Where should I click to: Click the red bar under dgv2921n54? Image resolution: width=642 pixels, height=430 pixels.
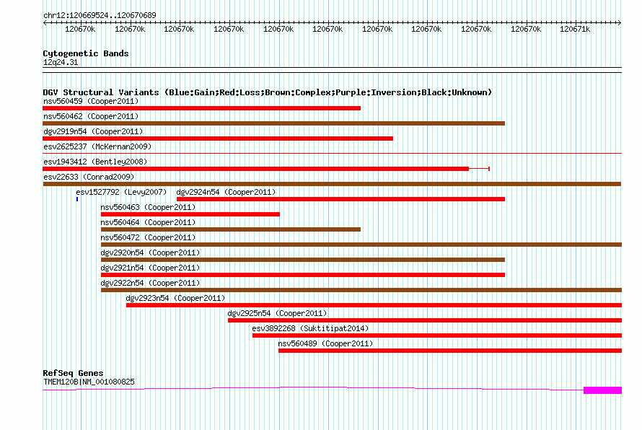point(302,275)
